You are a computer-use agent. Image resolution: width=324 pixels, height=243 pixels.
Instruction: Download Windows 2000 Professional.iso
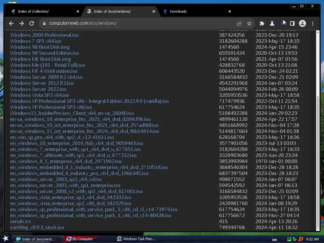(x=44, y=35)
